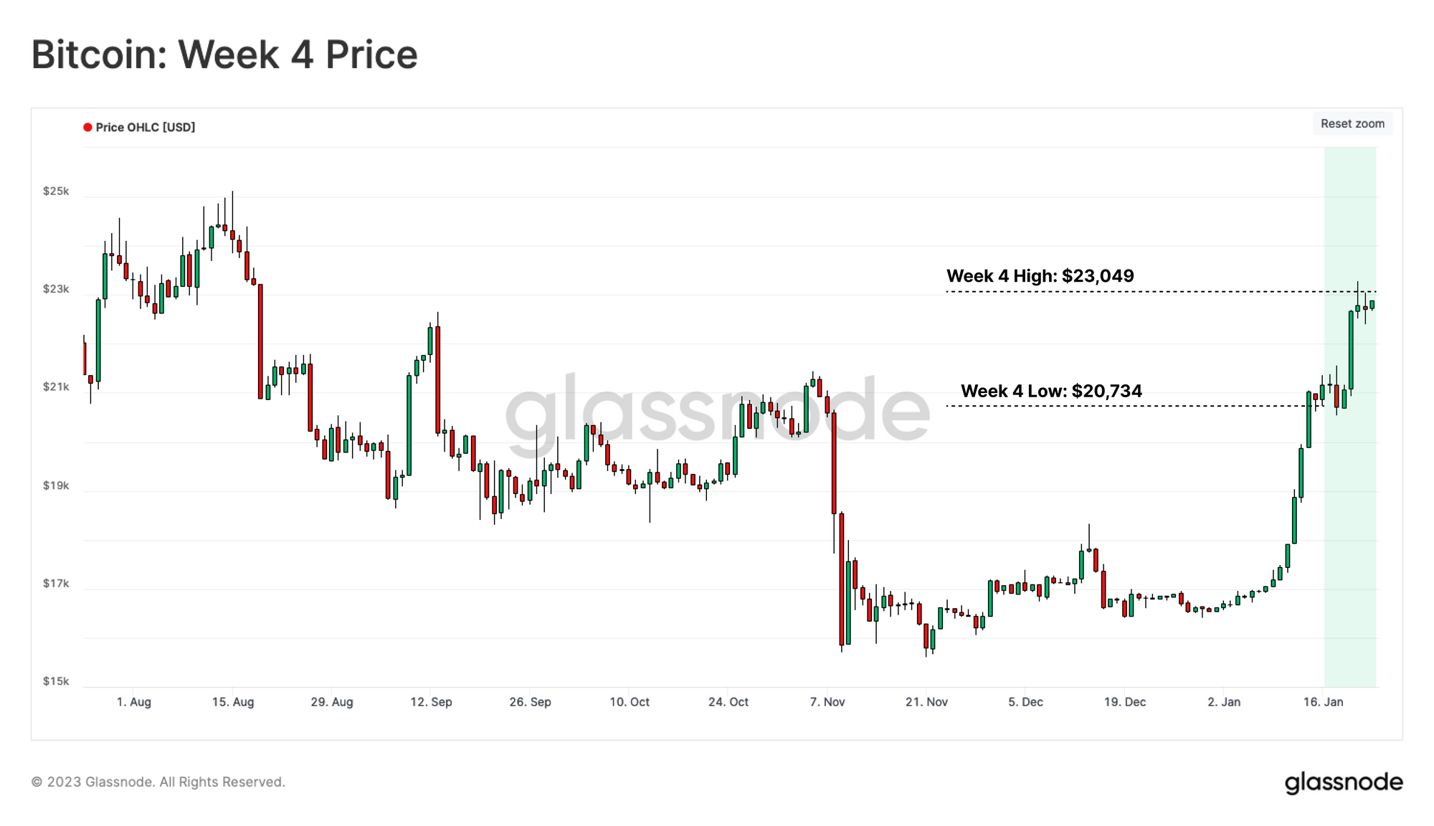This screenshot has width=1434, height=826.
Task: Click the $21k price axis label
Action: click(56, 387)
